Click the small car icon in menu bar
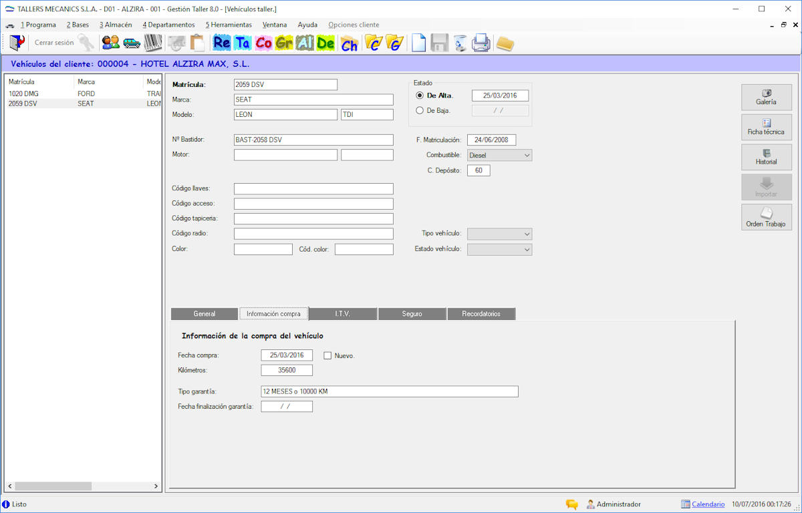 [x=9, y=25]
